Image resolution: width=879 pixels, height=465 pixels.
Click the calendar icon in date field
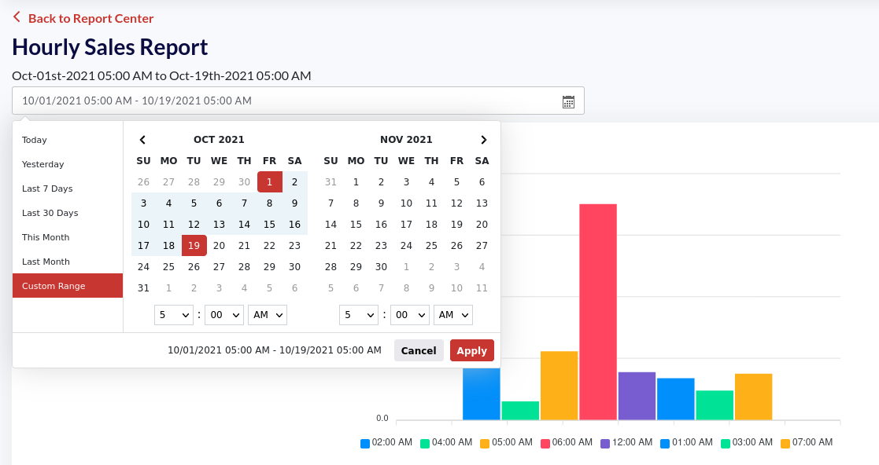568,101
